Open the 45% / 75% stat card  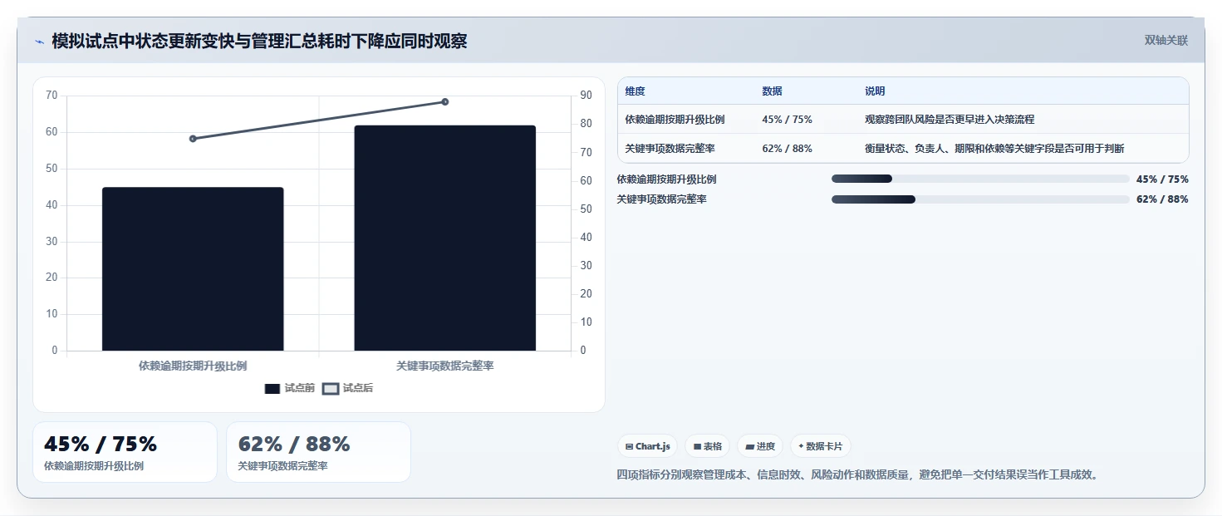[x=125, y=452]
